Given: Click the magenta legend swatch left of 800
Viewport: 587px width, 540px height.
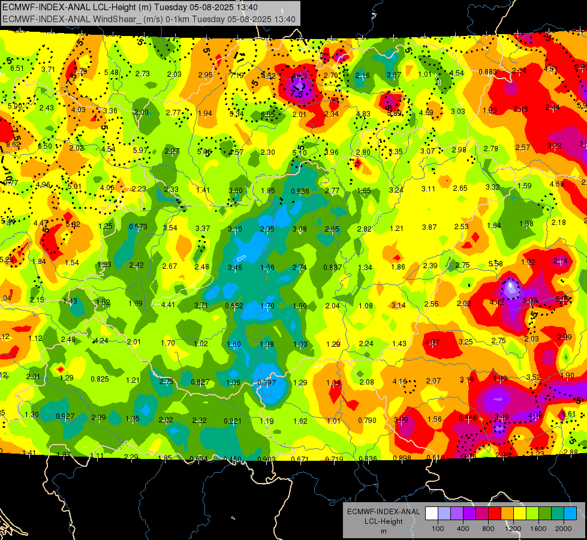Looking at the screenshot, I should (482, 514).
